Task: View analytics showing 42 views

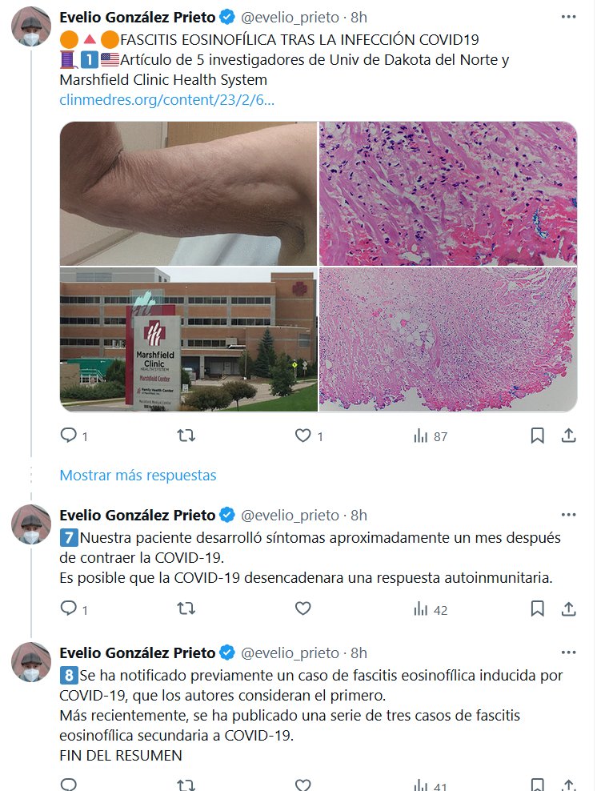Action: (430, 609)
